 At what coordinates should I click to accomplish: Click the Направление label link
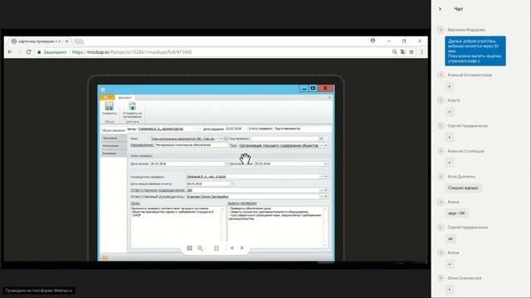pyautogui.click(x=142, y=146)
